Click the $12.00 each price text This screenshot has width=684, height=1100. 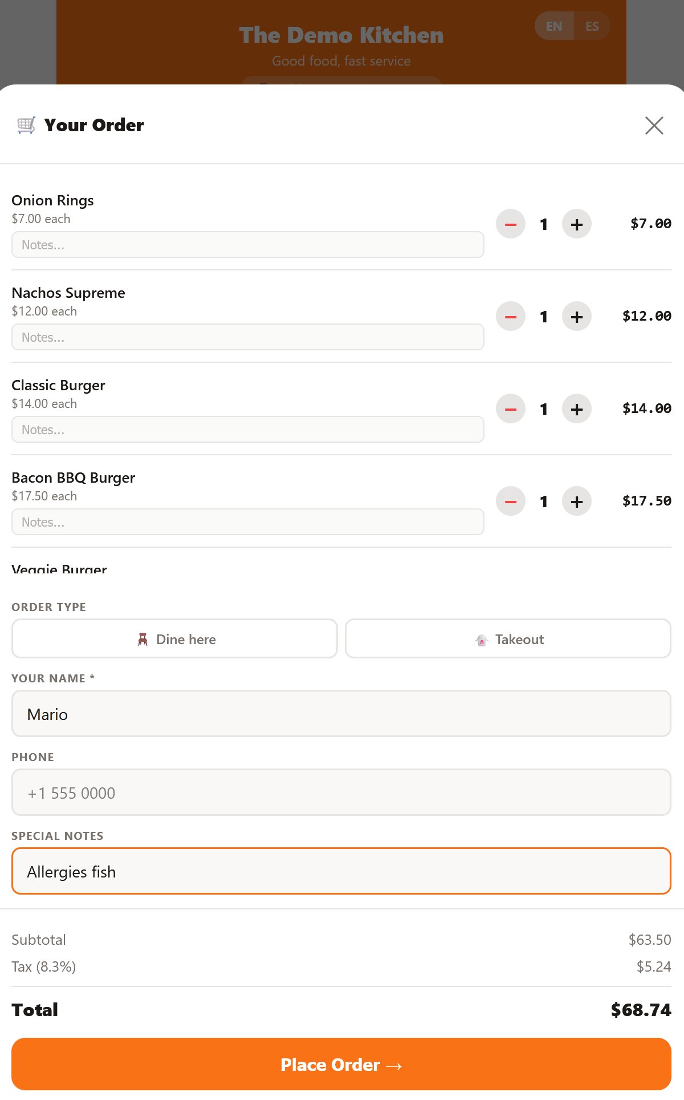(x=44, y=311)
